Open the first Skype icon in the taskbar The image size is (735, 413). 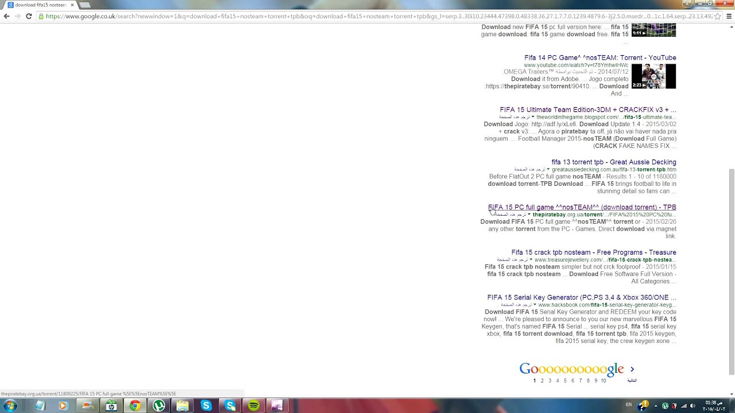click(x=206, y=406)
